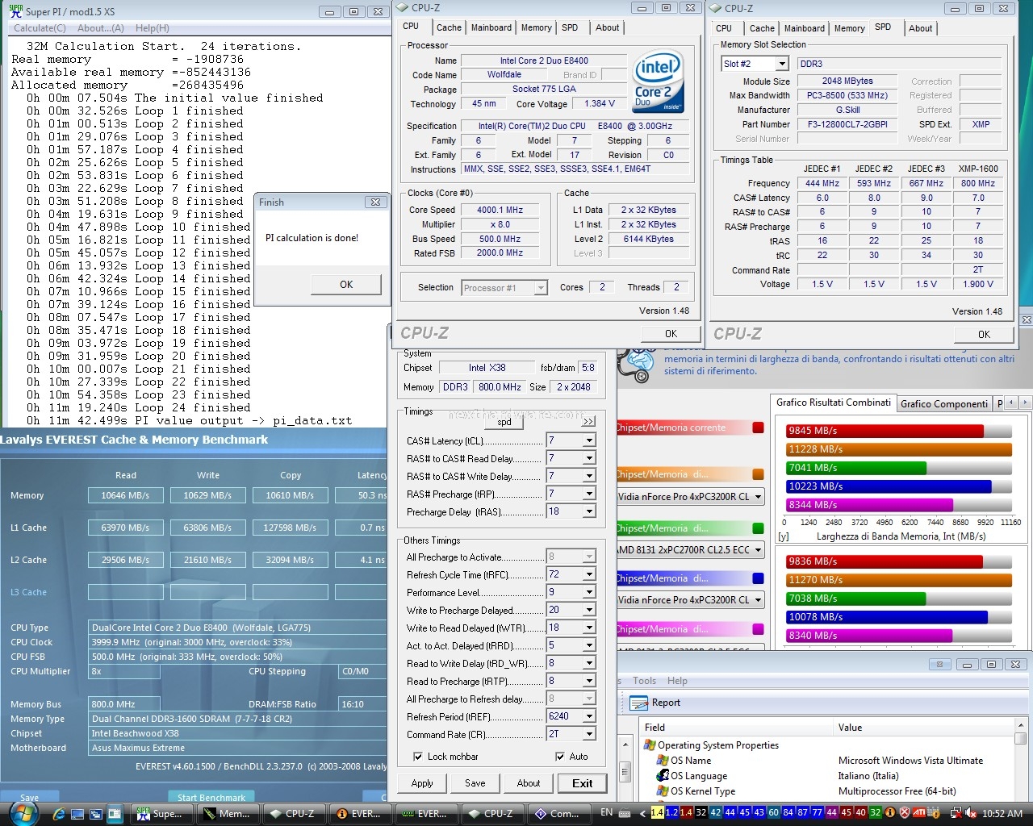Click red Chipset/Memoria corrente color square

click(x=758, y=428)
